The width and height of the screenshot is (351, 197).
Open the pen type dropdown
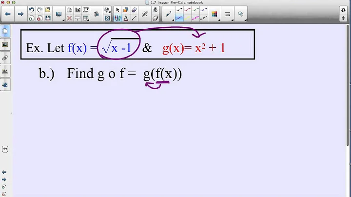168,14
